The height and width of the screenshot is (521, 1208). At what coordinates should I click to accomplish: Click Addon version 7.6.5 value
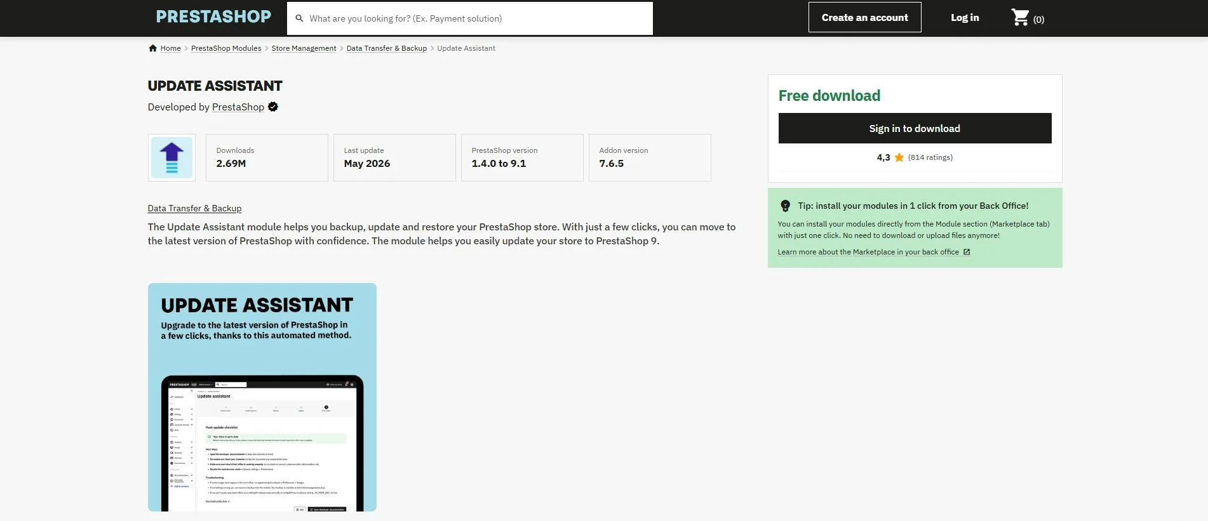point(612,164)
